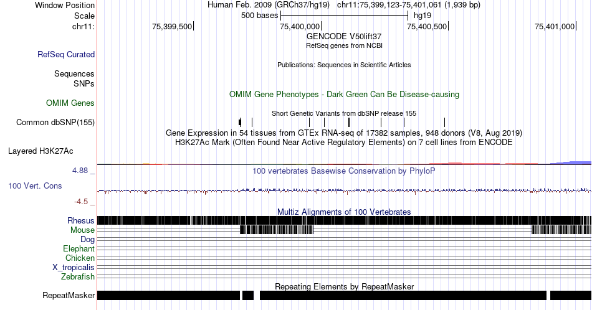Select the Zebrafish alignment label

(x=78, y=276)
